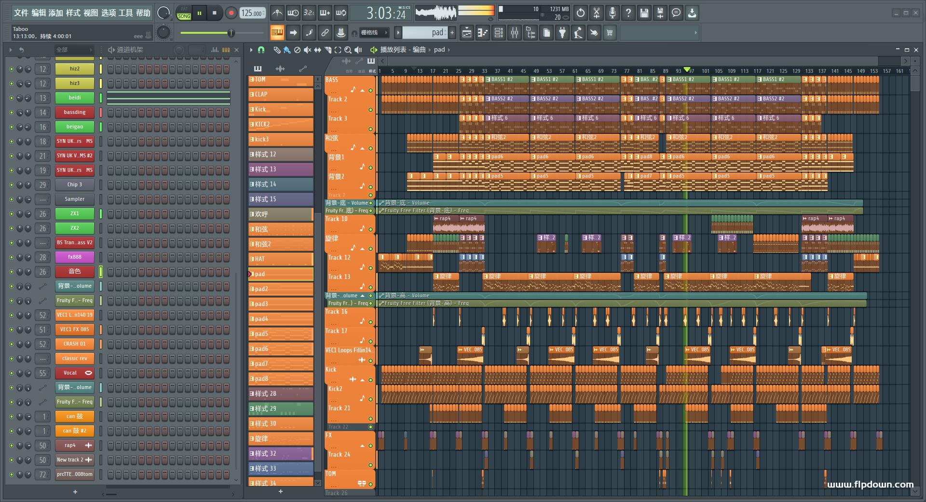This screenshot has height=502, width=926.
Task: Add a new pattern with plus button
Action: pos(452,33)
